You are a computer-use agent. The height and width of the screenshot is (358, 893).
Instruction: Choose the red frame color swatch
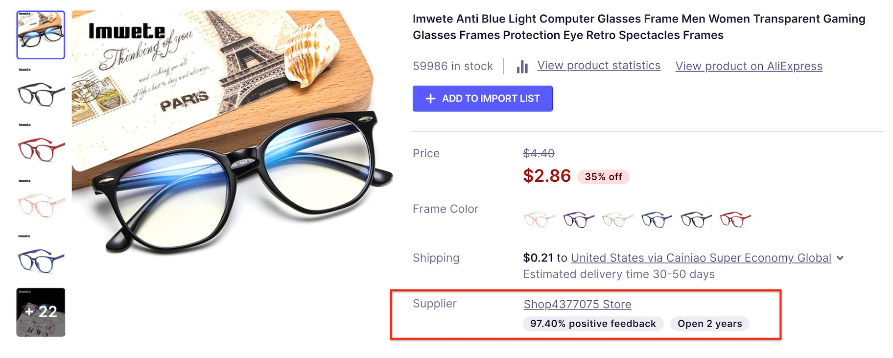[735, 219]
